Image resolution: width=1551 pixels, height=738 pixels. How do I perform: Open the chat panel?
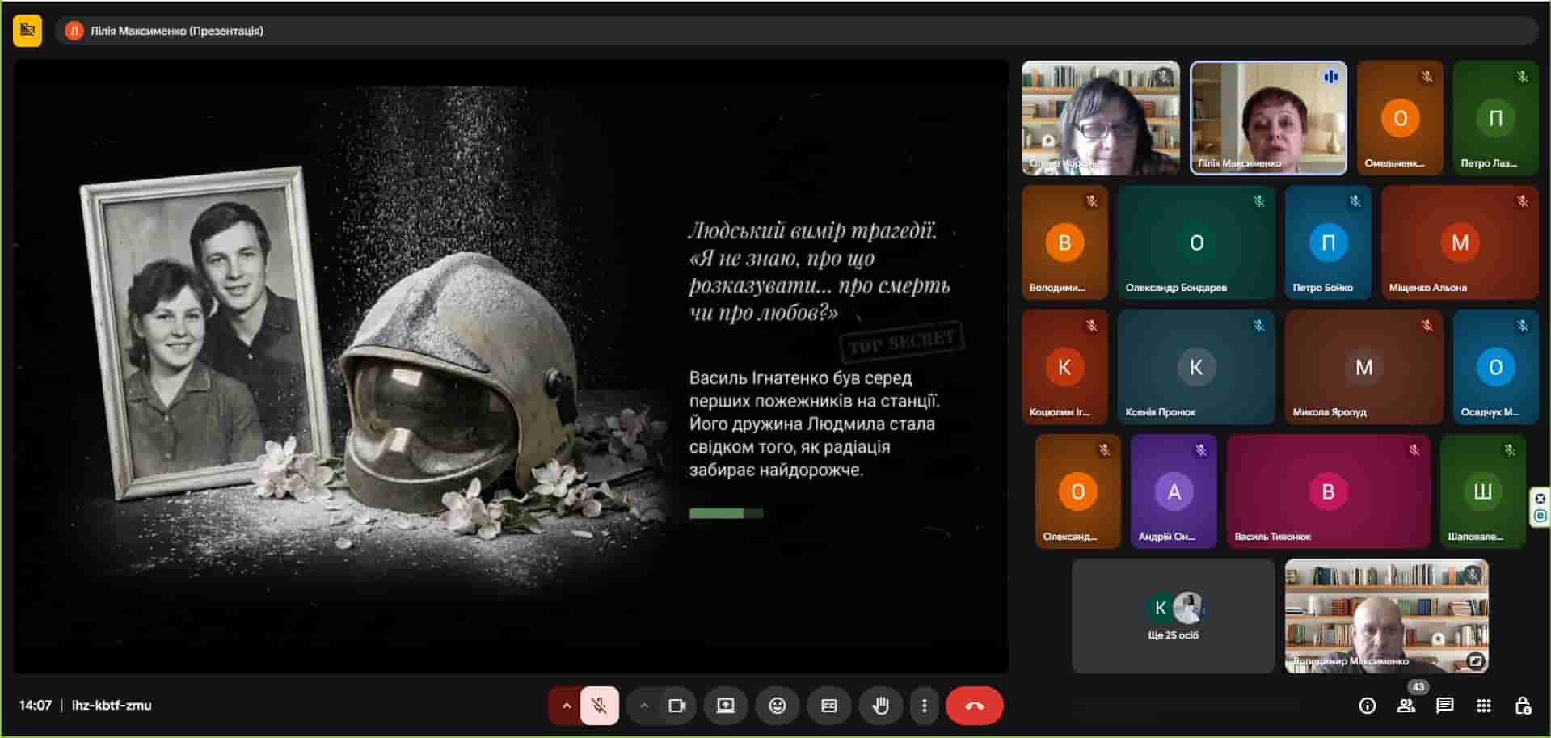(x=1444, y=706)
